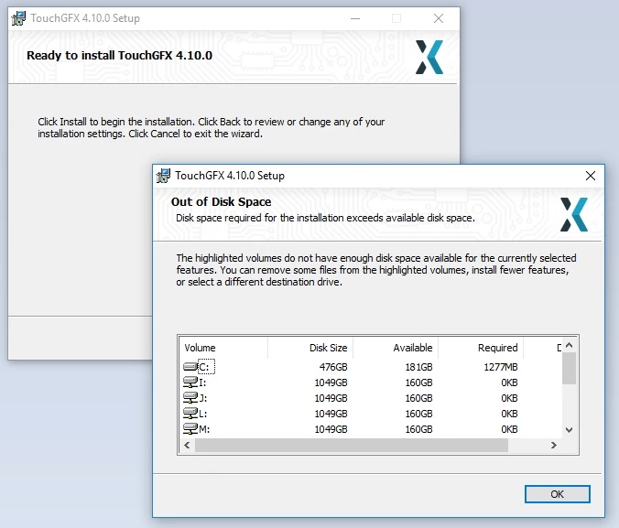The width and height of the screenshot is (619, 528).
Task: Click the I: network drive icon
Action: 190,382
